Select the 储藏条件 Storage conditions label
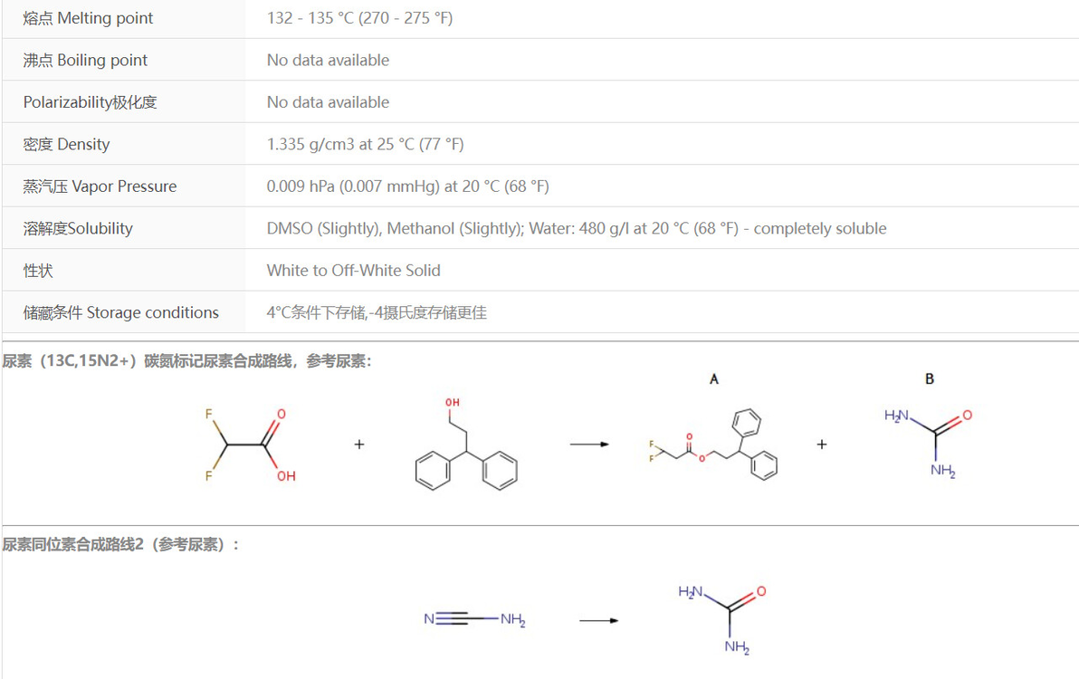Image resolution: width=1079 pixels, height=679 pixels. click(120, 313)
